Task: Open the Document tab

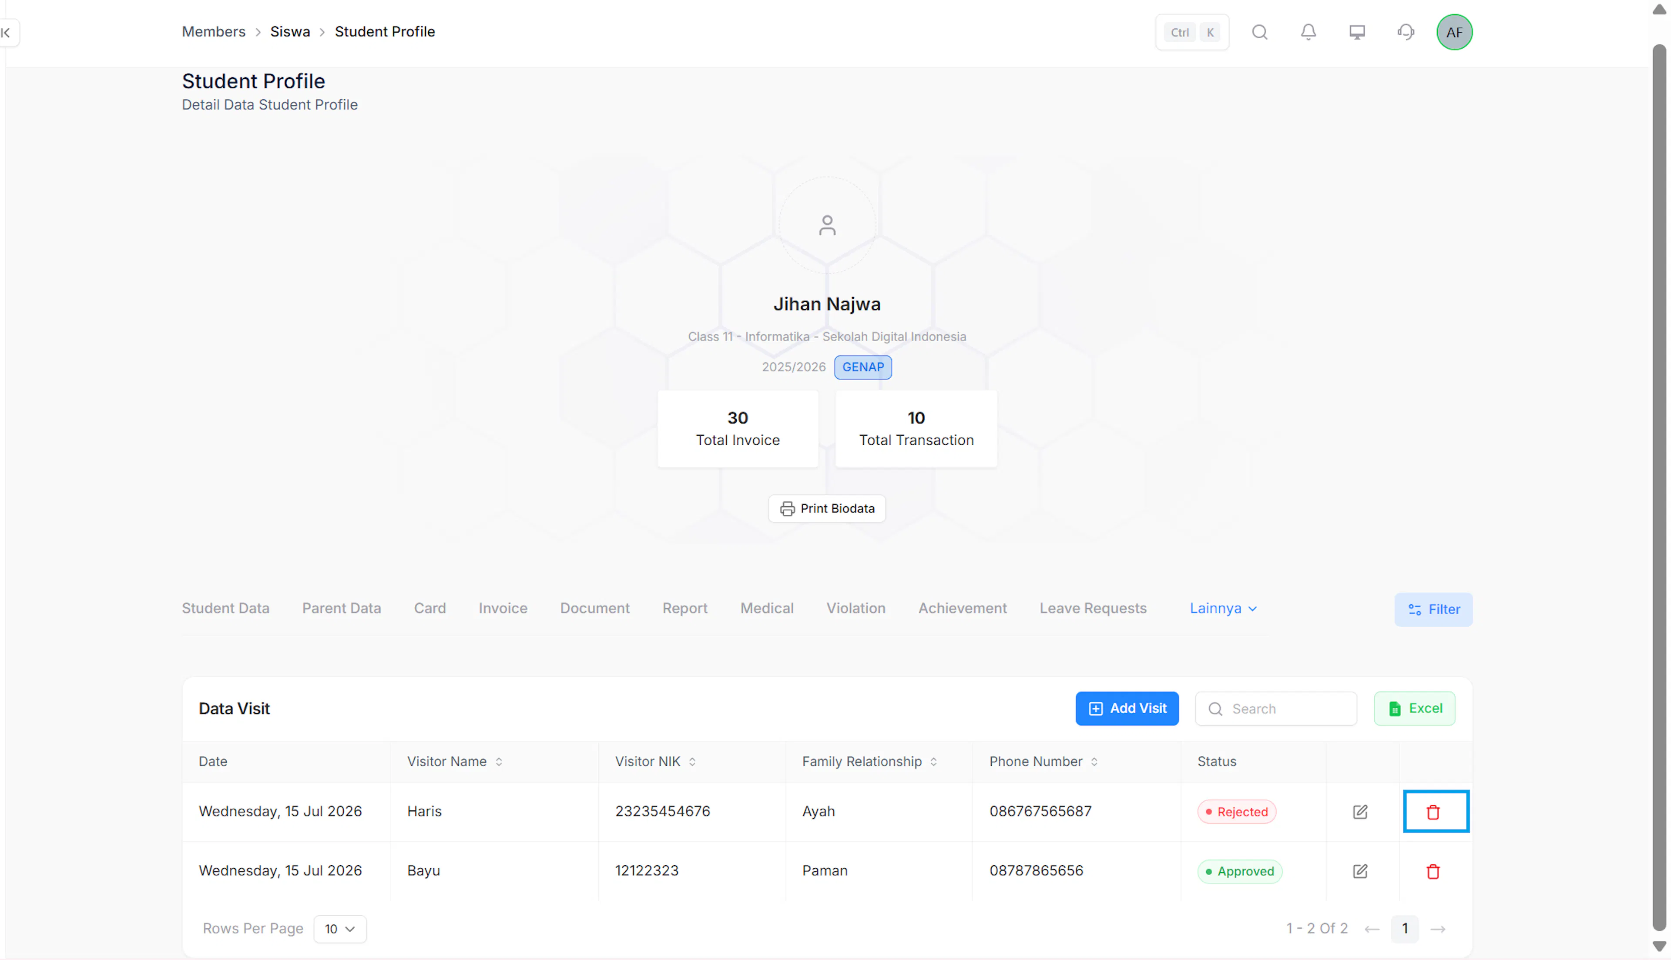Action: [x=594, y=608]
